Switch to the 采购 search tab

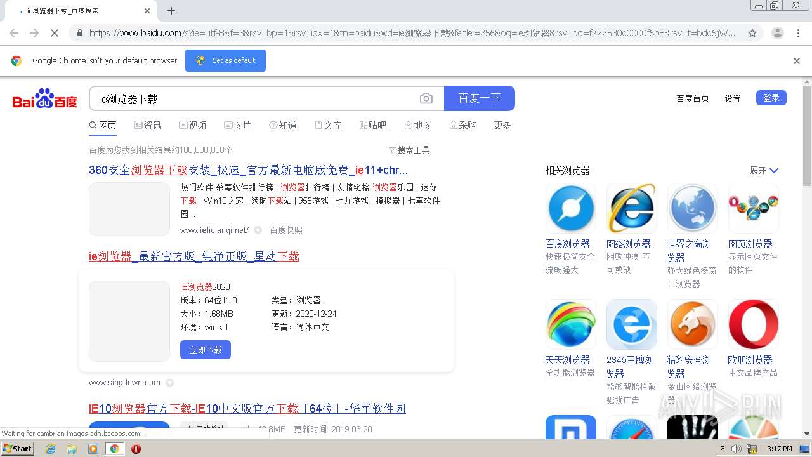click(463, 125)
